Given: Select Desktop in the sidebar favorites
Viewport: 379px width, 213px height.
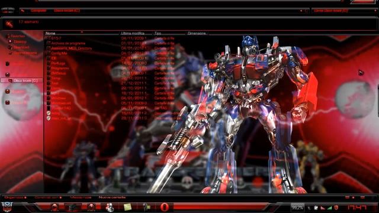Looking at the screenshot, I should (20, 41).
